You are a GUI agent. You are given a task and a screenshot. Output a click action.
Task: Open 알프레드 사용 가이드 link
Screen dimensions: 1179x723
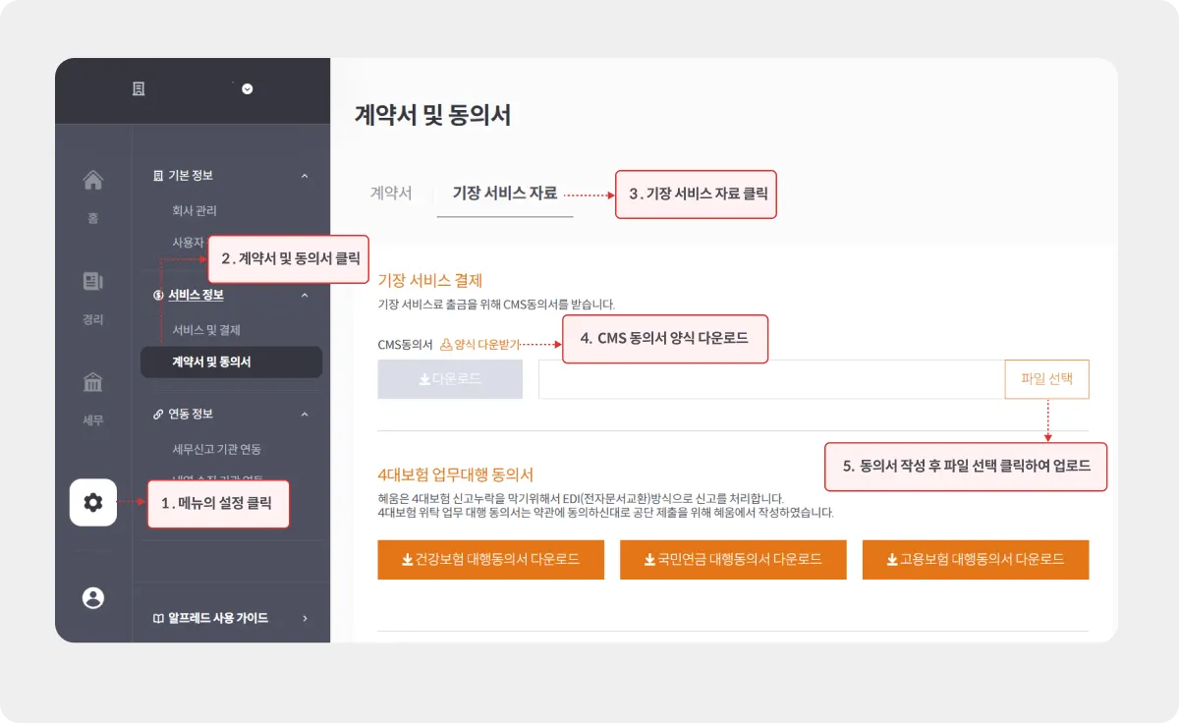point(218,618)
